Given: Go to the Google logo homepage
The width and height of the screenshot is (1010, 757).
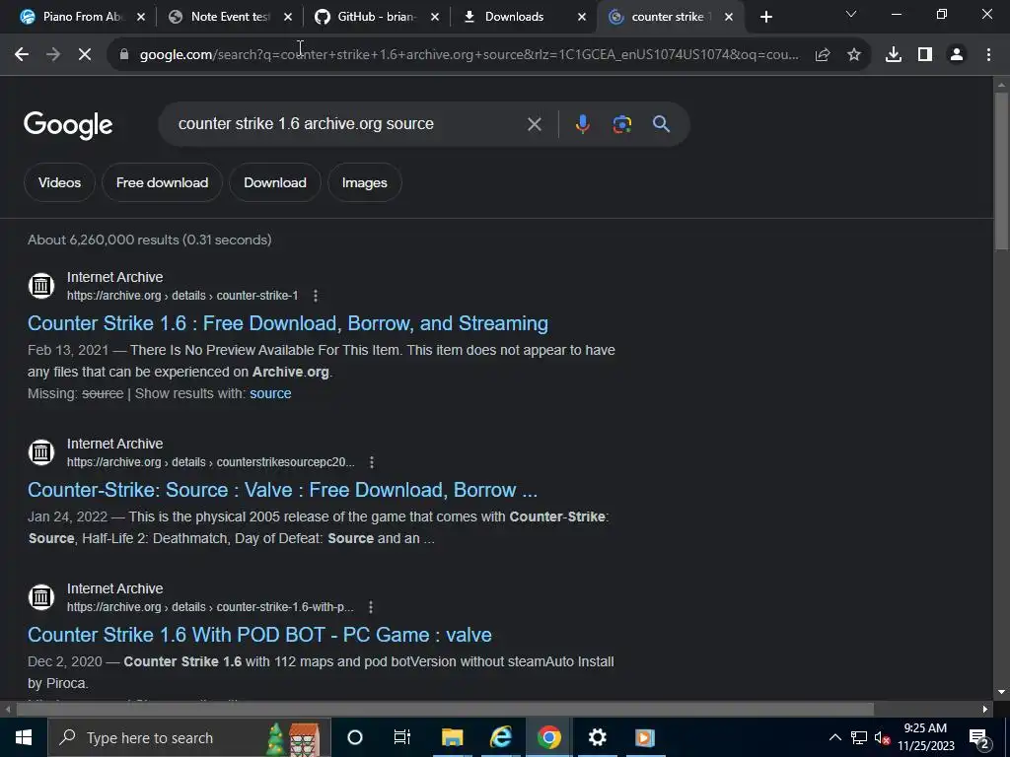Looking at the screenshot, I should pyautogui.click(x=68, y=125).
